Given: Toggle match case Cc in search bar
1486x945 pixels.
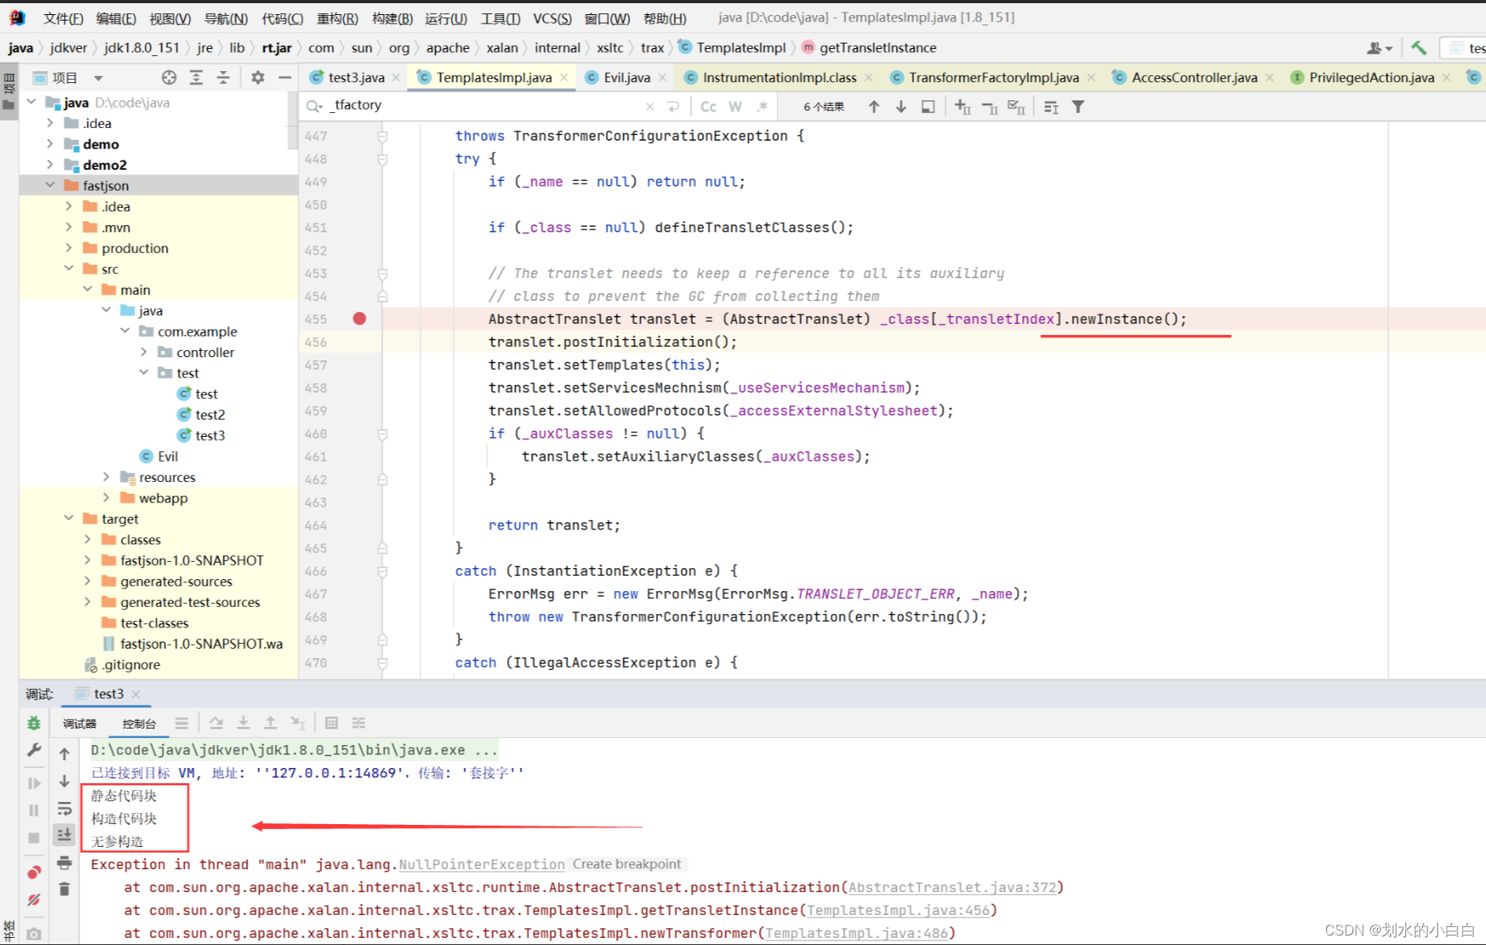Looking at the screenshot, I should 709,106.
